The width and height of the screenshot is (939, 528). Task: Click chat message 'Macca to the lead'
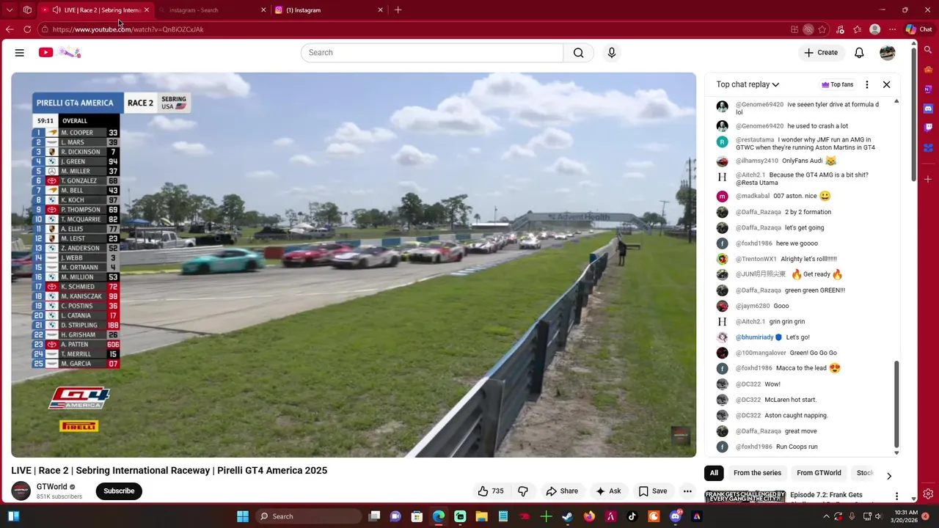point(801,368)
